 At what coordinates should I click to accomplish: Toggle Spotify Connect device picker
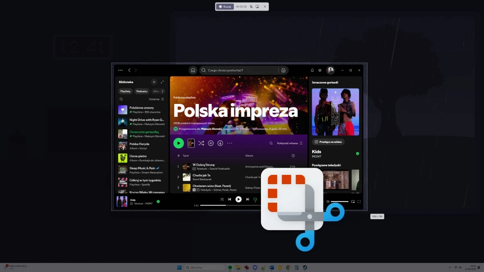255,199
